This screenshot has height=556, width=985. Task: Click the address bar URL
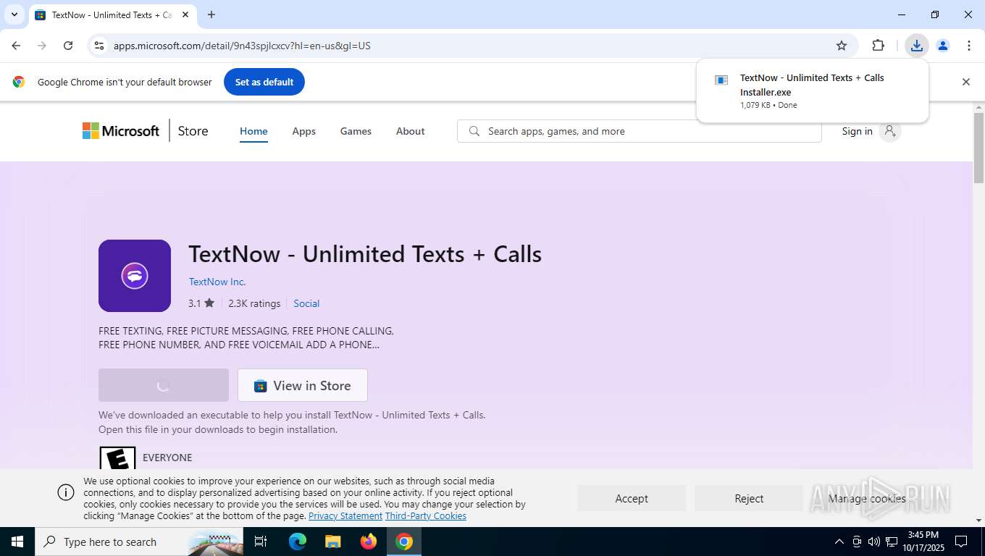(242, 46)
